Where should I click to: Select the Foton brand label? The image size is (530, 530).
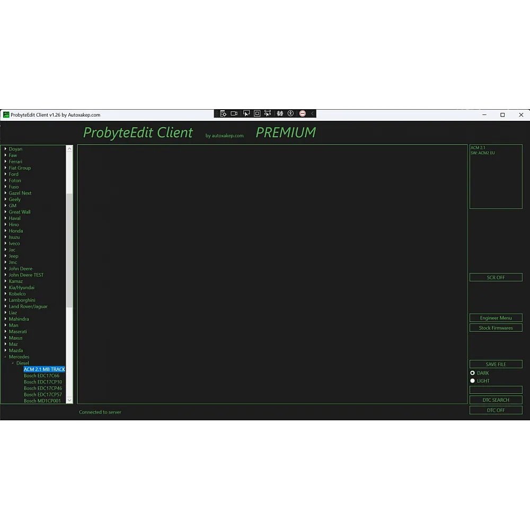[x=15, y=181]
